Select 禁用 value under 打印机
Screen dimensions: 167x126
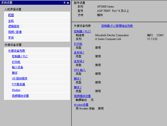pos(98,48)
